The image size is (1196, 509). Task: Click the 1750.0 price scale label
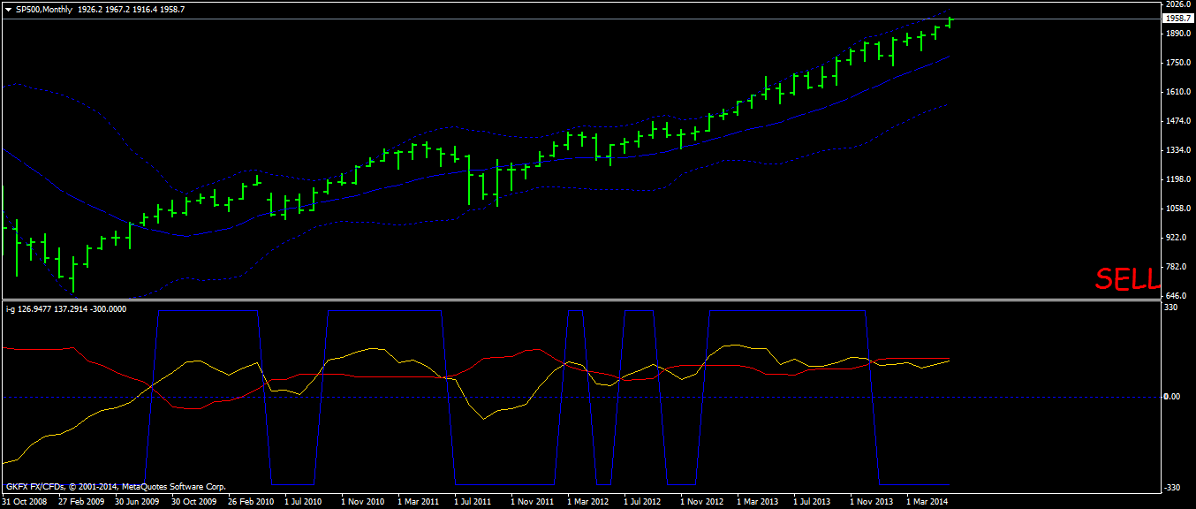point(1178,63)
